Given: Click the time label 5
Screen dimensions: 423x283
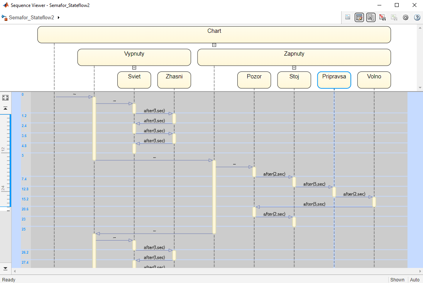Looking at the screenshot, I should pos(23,155).
